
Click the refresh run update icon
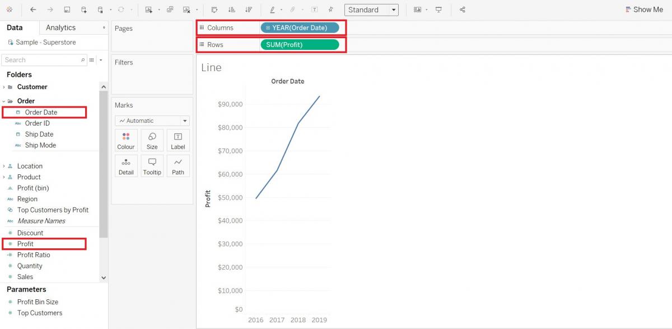pyautogui.click(x=121, y=10)
